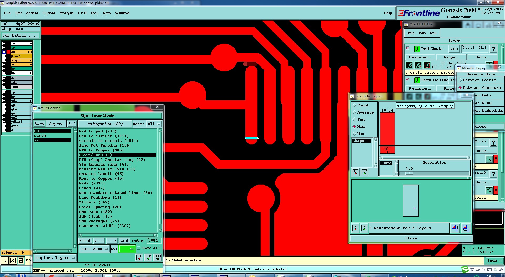Click magnifier results icon below Mils row
Image resolution: width=505 pixels, height=277 pixels.
point(489,159)
